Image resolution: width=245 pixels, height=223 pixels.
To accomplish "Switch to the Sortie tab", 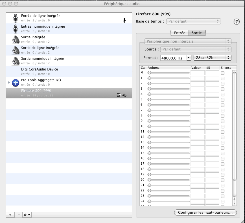I will [x=197, y=33].
